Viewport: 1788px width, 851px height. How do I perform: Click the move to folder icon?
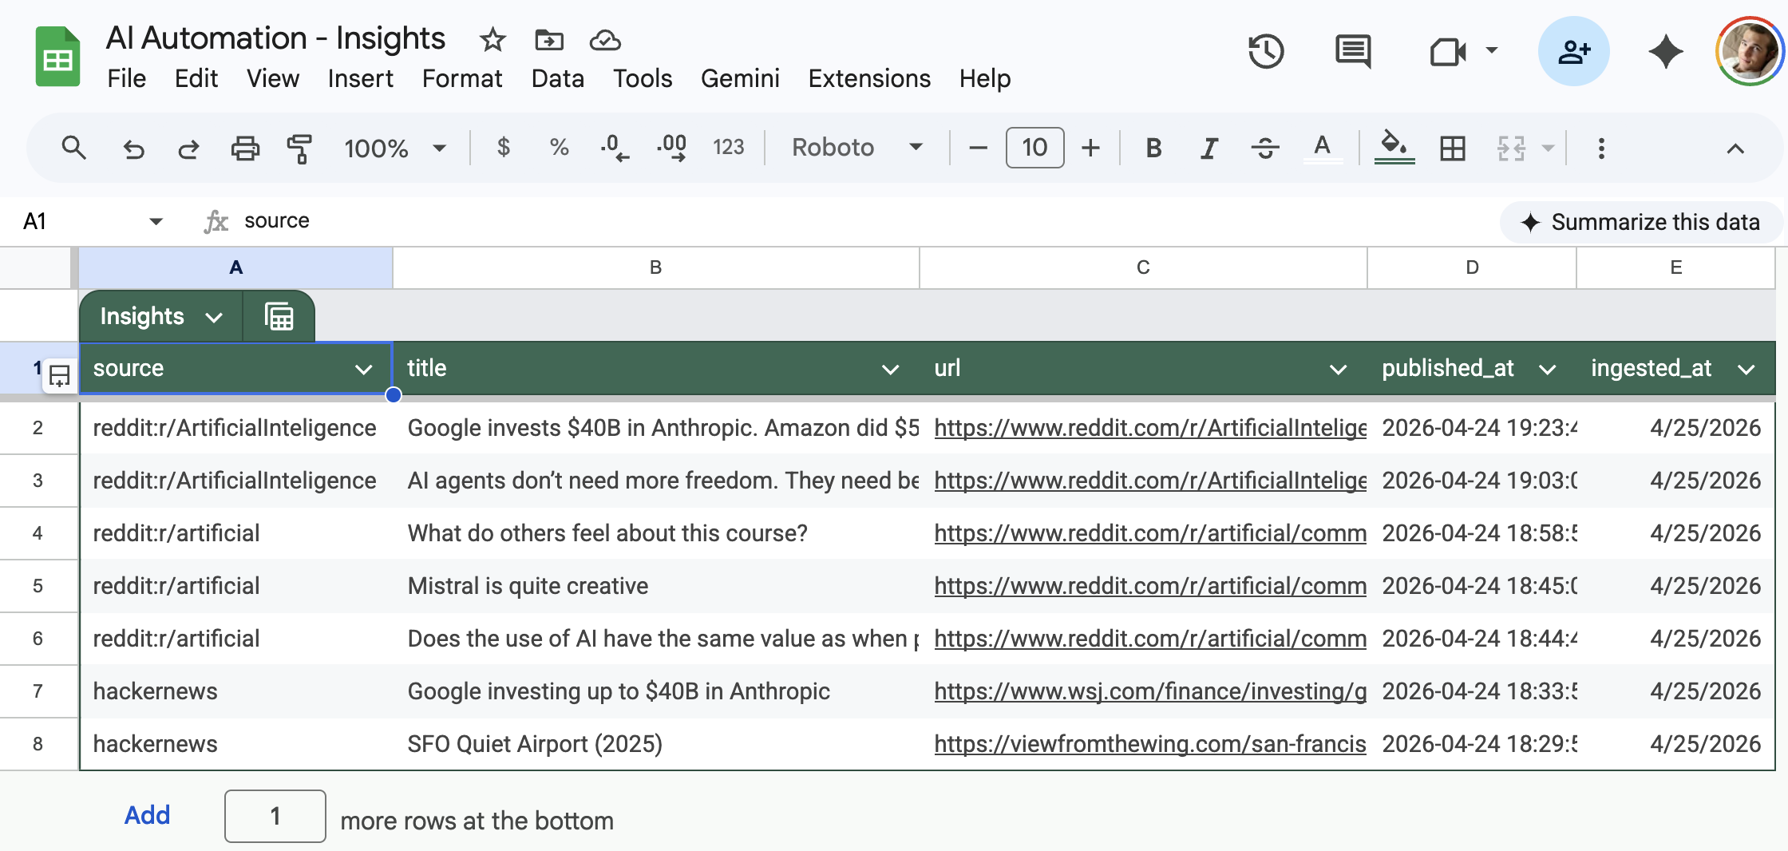click(x=549, y=39)
